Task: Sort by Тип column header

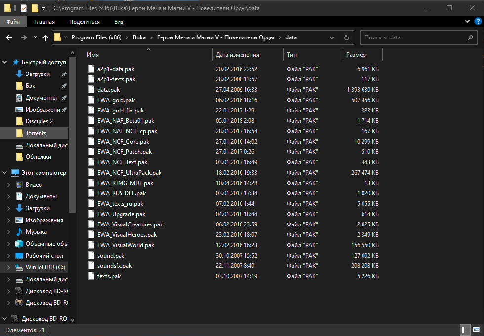Action: (x=292, y=55)
